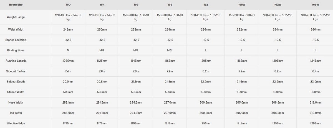Viewport: 333px width, 128px height.
Task: Click the 166W board size header
Action: point(316,5)
